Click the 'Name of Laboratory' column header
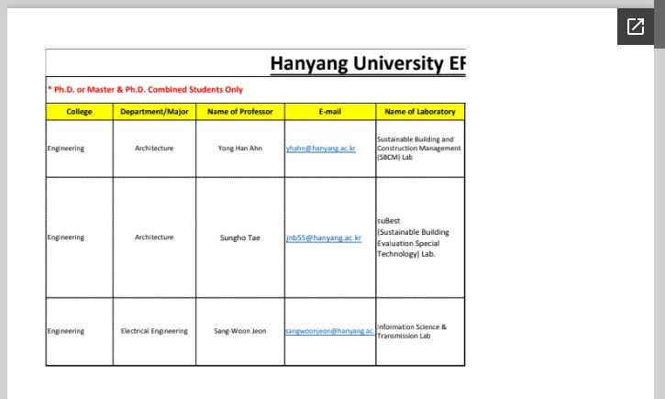Screen dimensions: 665x399 point(420,112)
